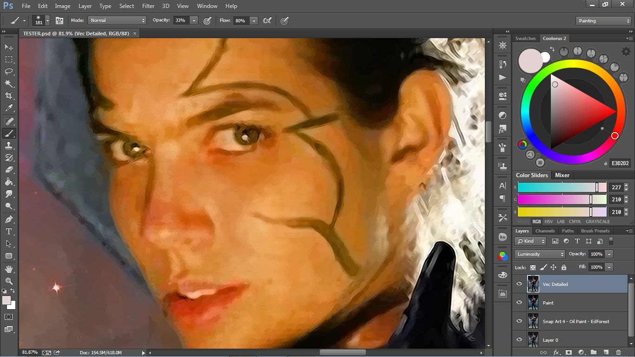The image size is (635, 357).
Task: Select the Eyedropper tool
Action: 9,108
